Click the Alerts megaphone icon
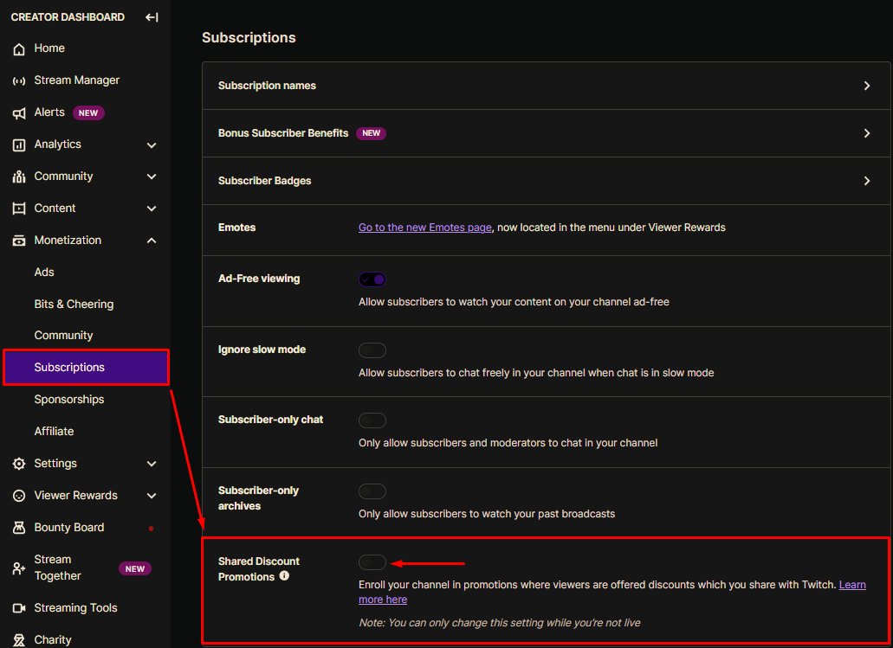The width and height of the screenshot is (893, 648). click(19, 113)
